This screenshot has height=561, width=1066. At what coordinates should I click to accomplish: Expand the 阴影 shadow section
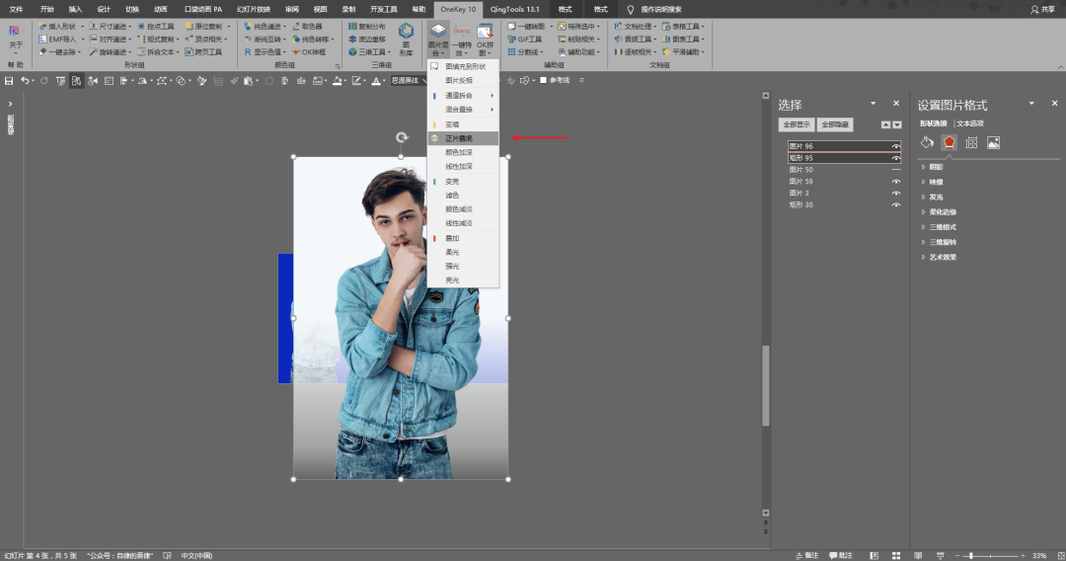click(x=936, y=167)
